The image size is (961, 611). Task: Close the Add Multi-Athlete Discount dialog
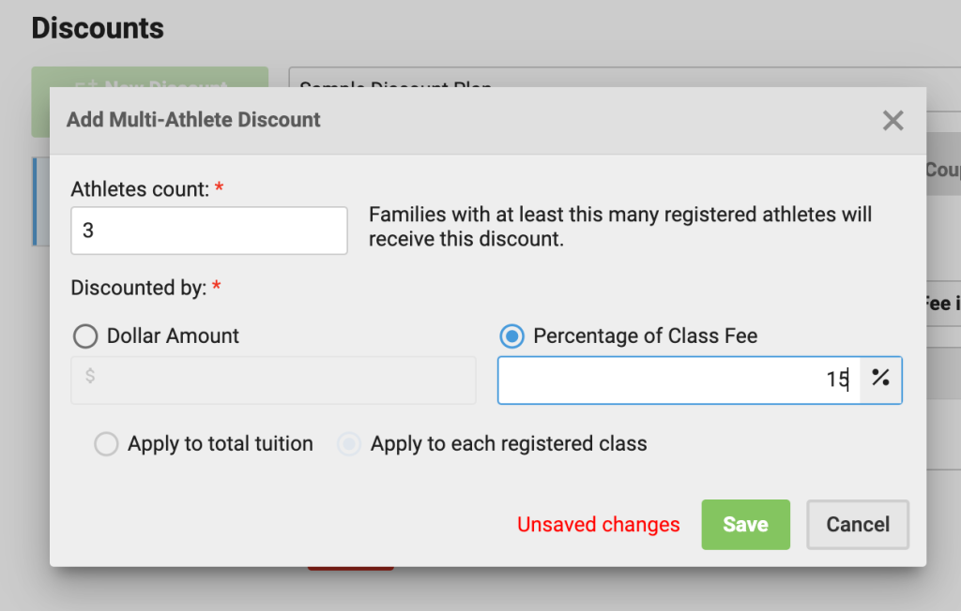[892, 120]
